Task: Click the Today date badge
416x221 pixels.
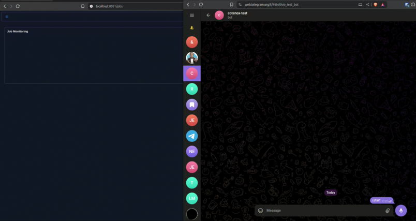Action: pyautogui.click(x=331, y=193)
